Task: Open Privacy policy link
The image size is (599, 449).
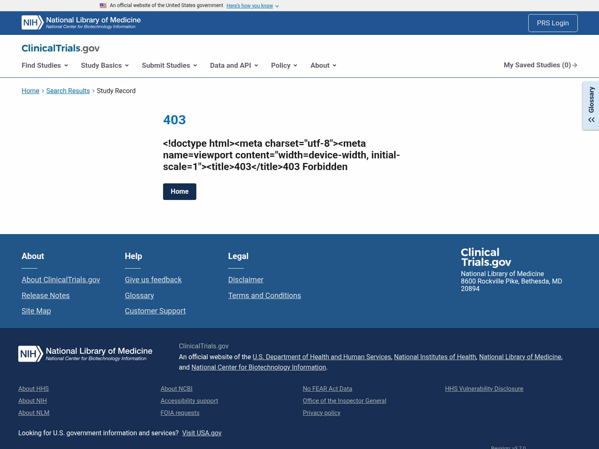Action: point(322,413)
